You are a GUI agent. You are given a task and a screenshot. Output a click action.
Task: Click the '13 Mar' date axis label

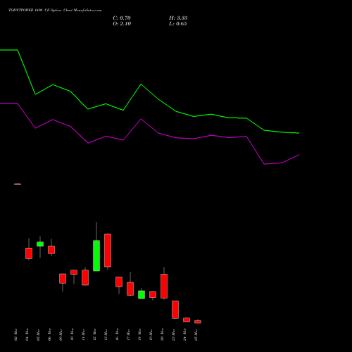106,334
